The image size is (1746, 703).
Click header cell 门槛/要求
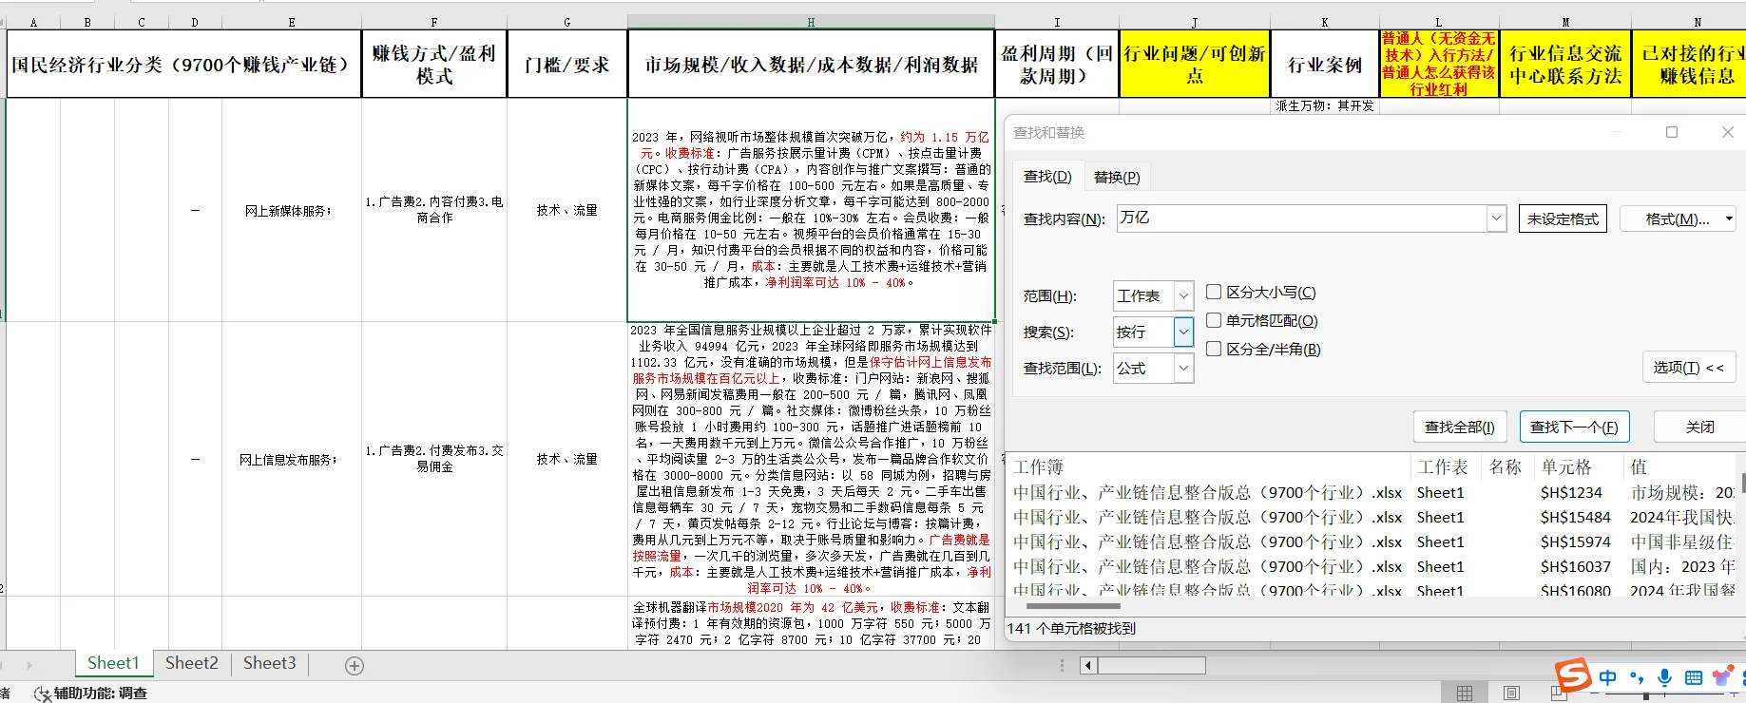pos(567,64)
